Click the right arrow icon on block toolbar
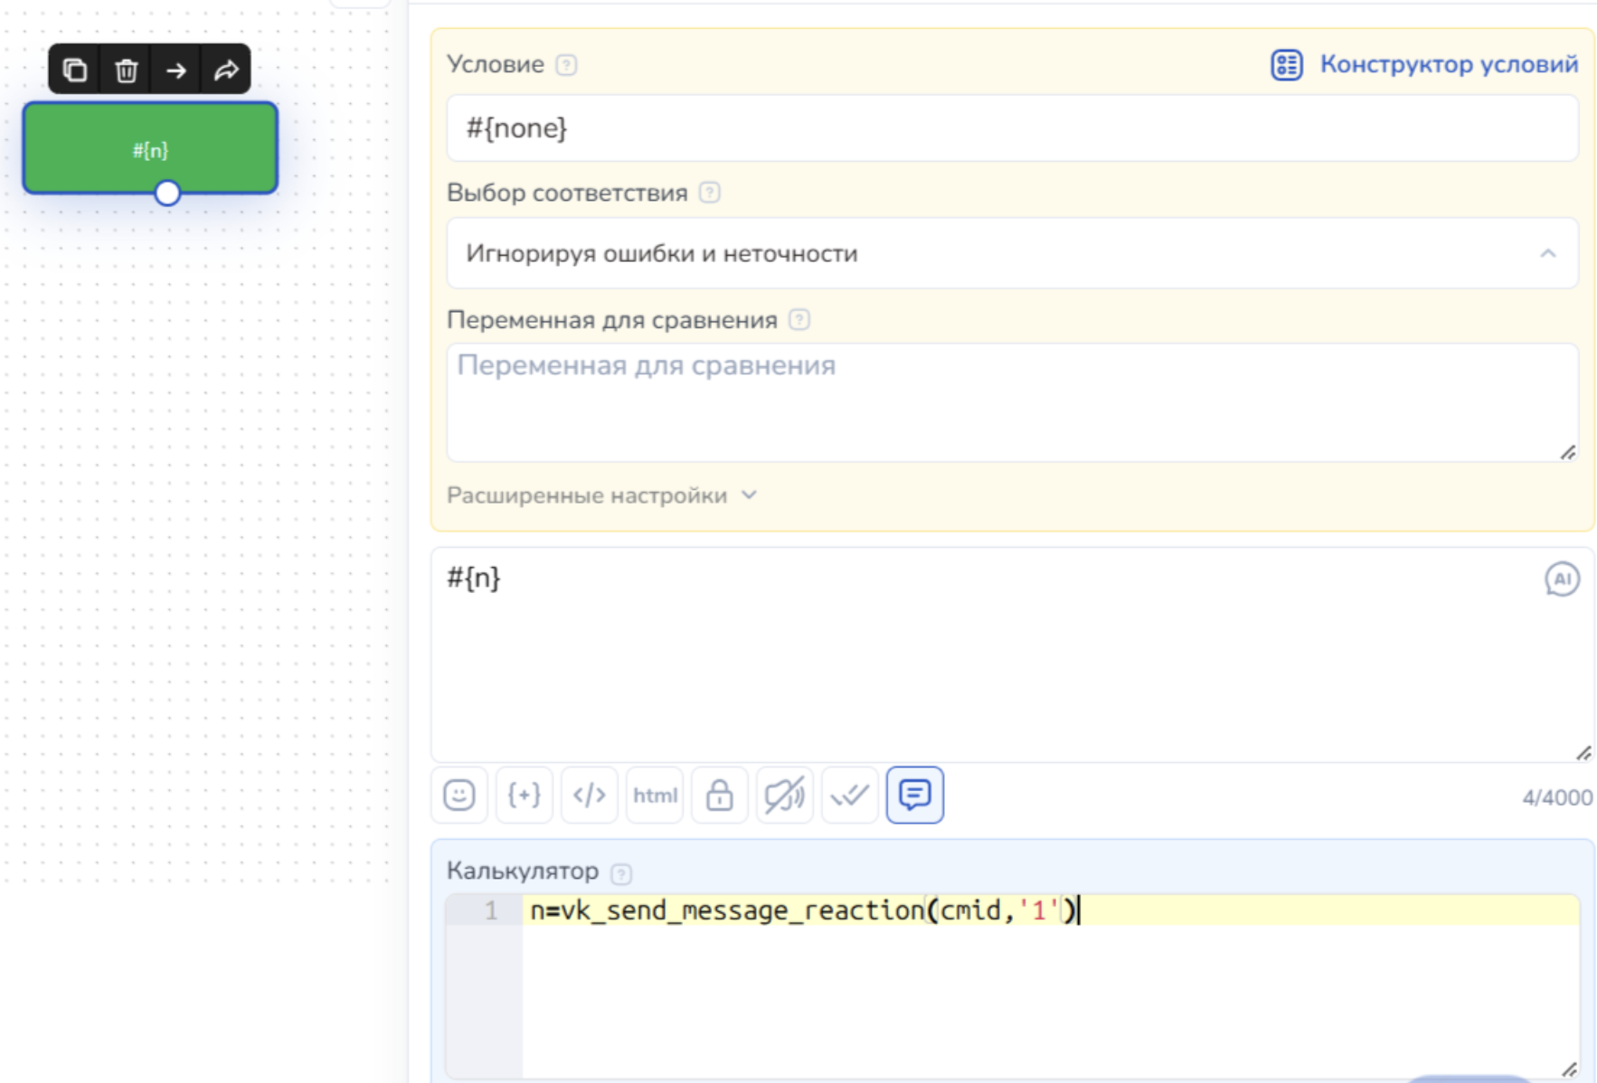The width and height of the screenshot is (1597, 1083). tap(176, 70)
